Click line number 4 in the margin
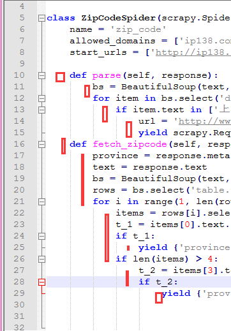Image resolution: width=231 pixels, height=331 pixels. pyautogui.click(x=22, y=6)
